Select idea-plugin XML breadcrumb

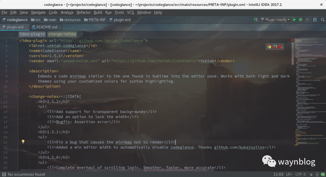point(32,34)
